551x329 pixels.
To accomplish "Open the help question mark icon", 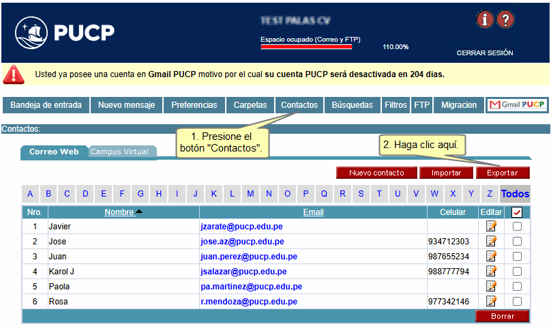I will pyautogui.click(x=505, y=20).
